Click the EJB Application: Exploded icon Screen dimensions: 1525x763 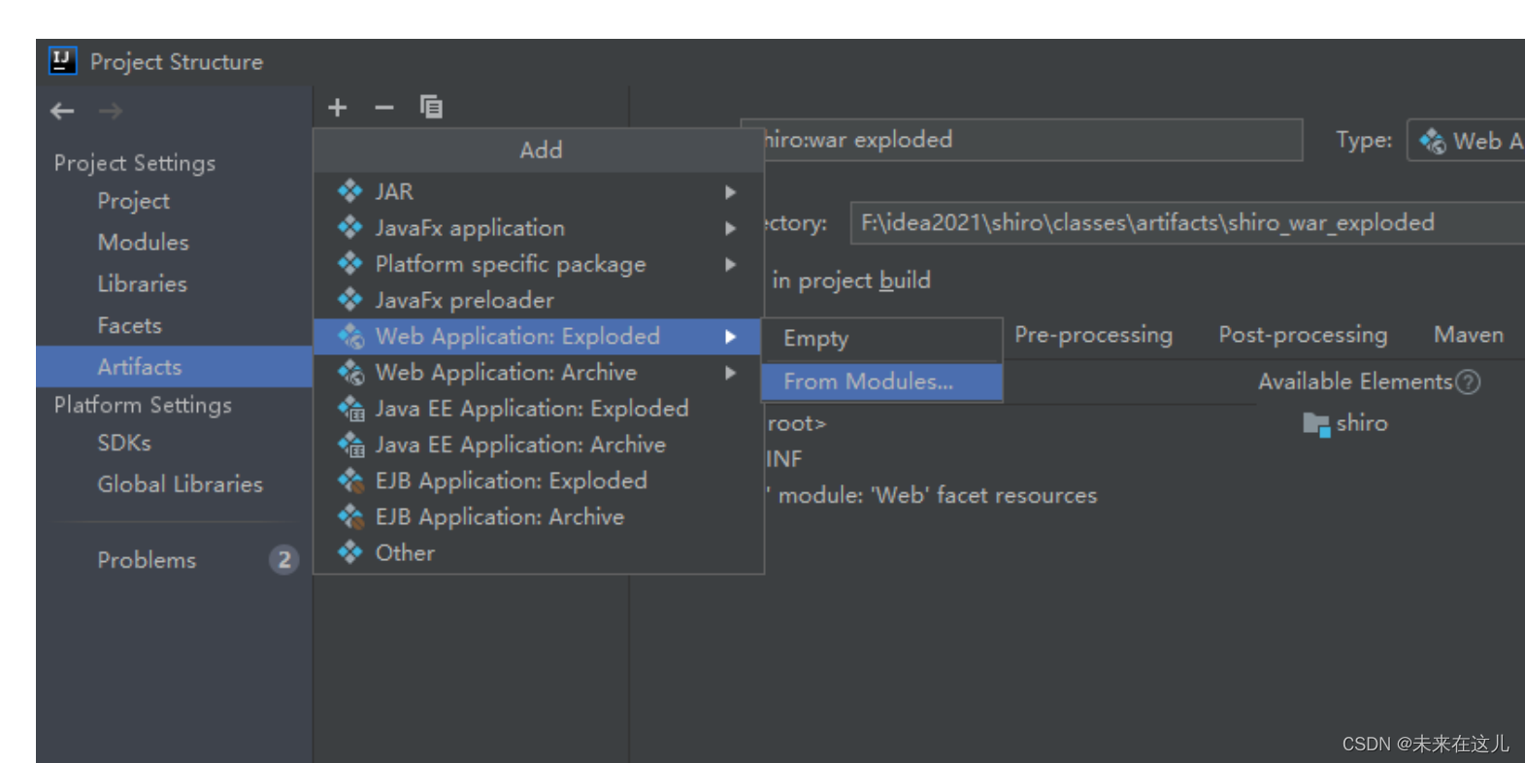pos(350,481)
